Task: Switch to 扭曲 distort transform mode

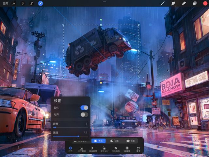Action: click(x=115, y=141)
